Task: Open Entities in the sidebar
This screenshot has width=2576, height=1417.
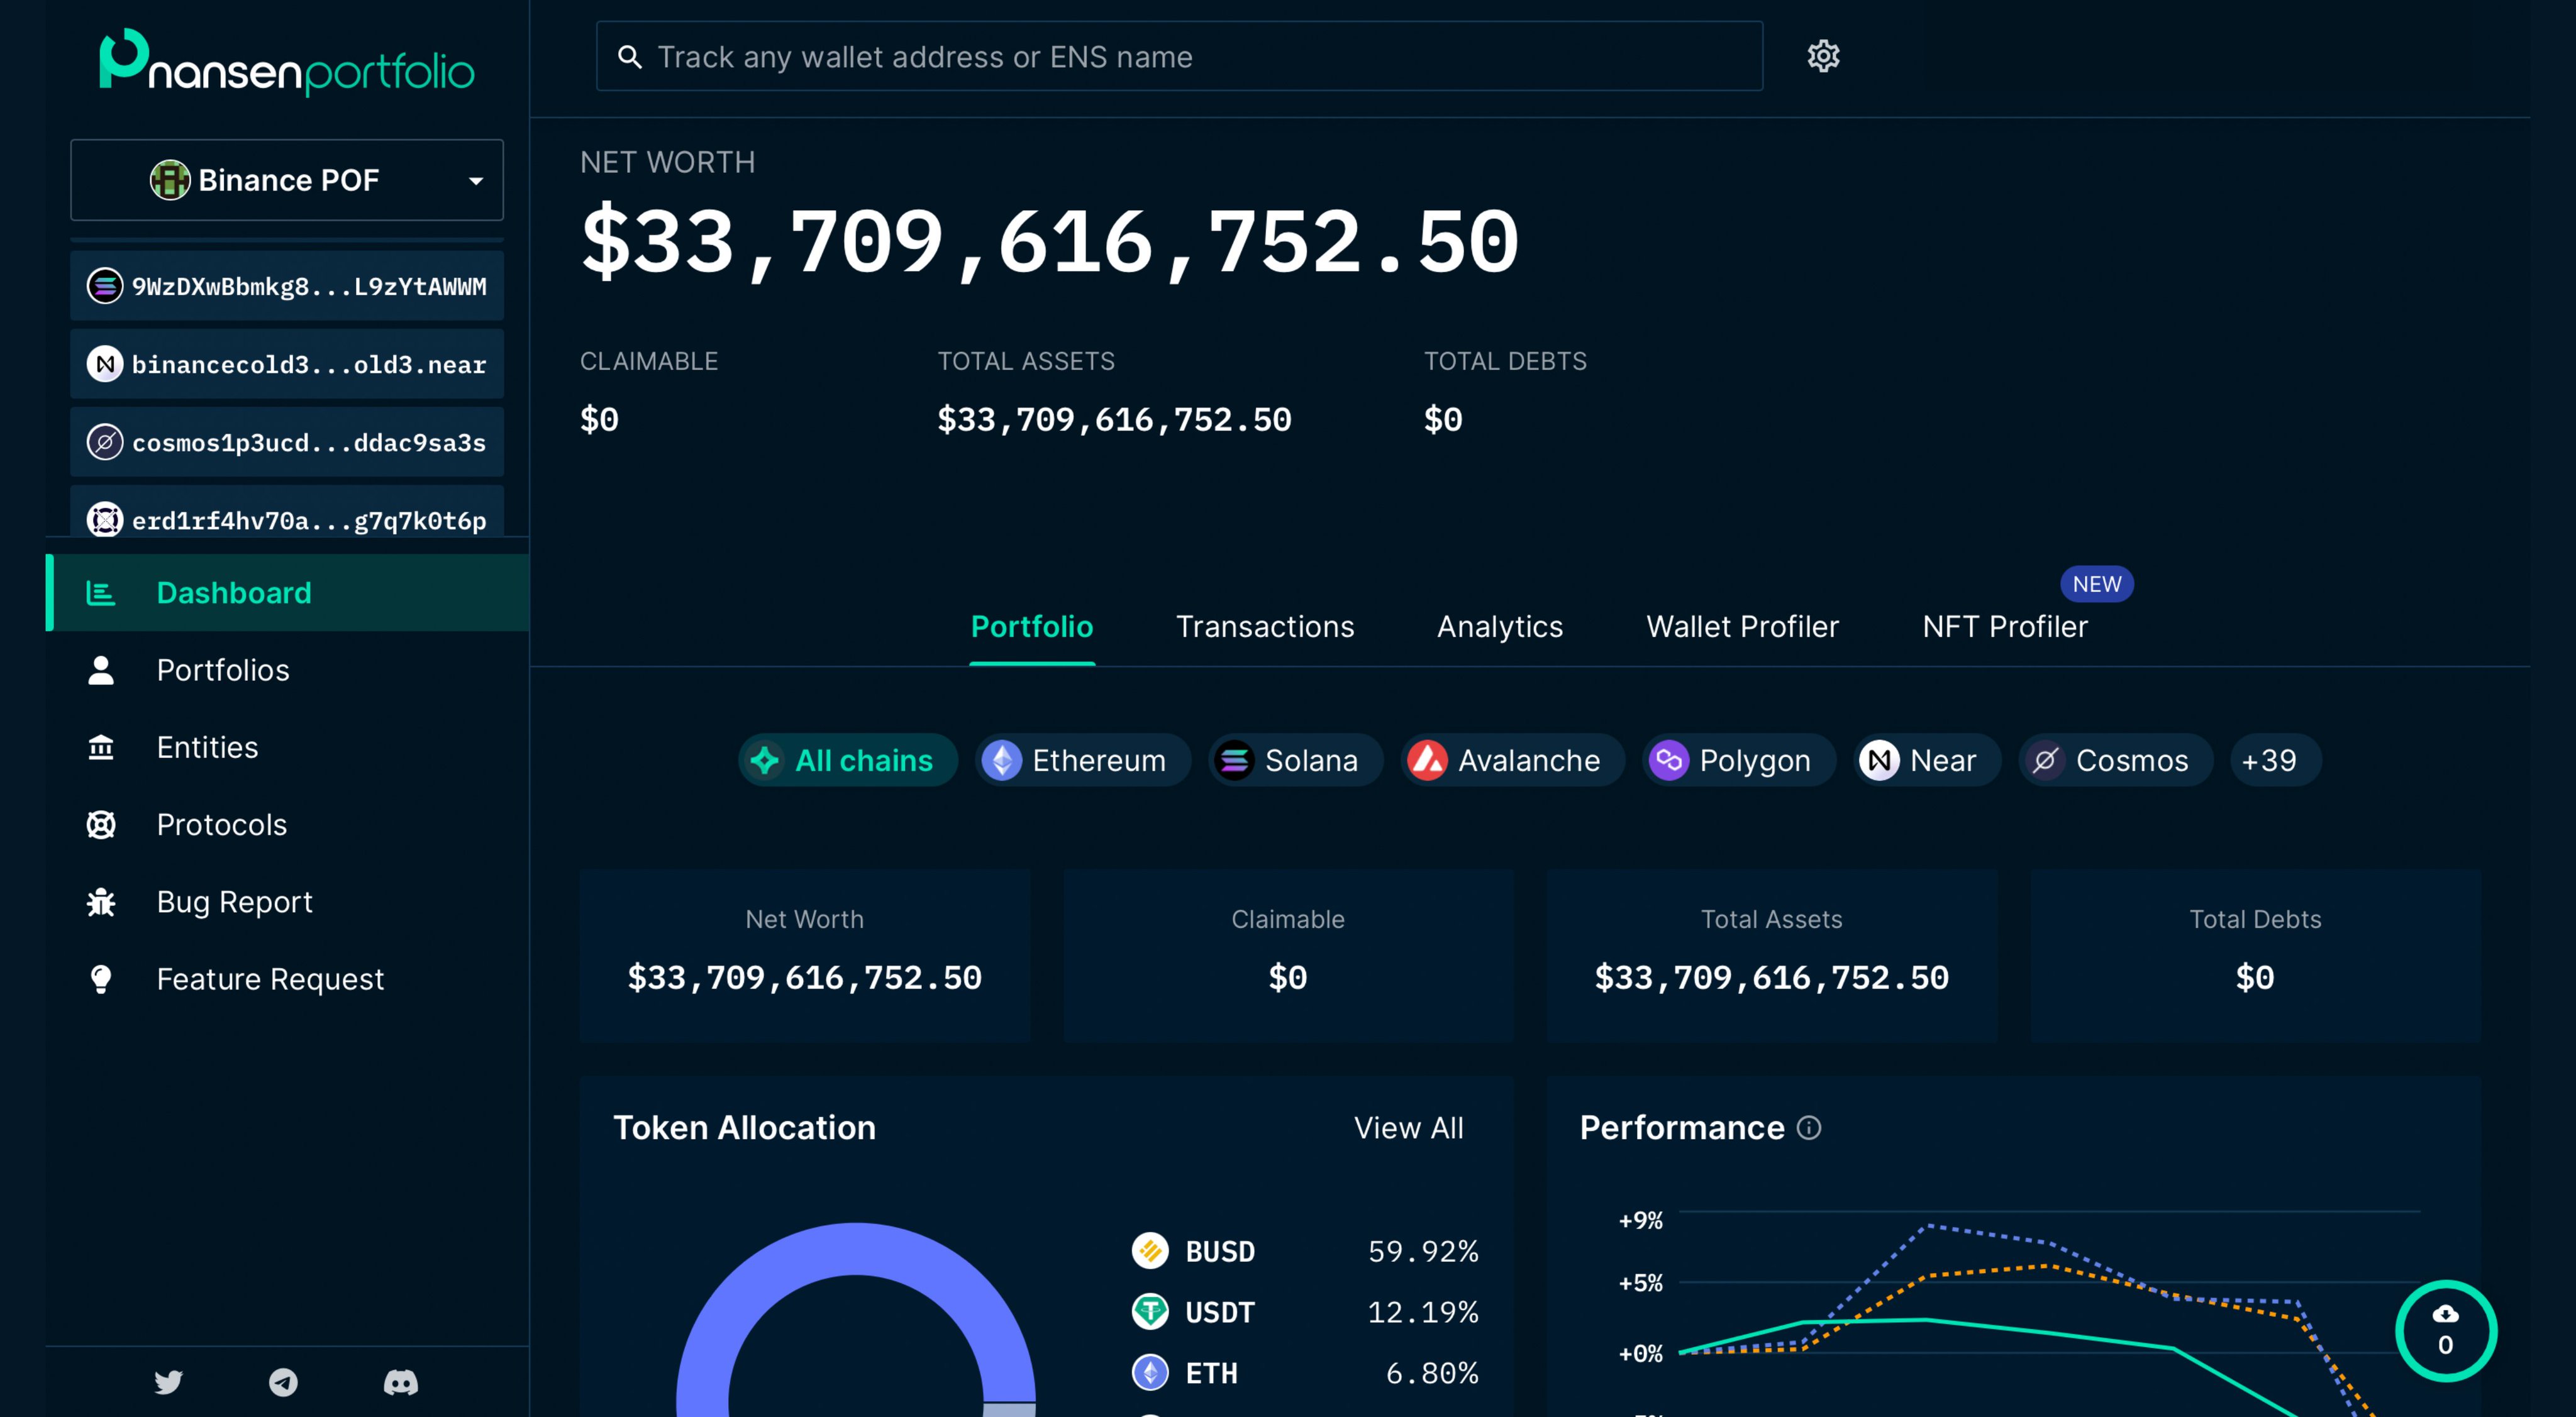Action: click(207, 747)
